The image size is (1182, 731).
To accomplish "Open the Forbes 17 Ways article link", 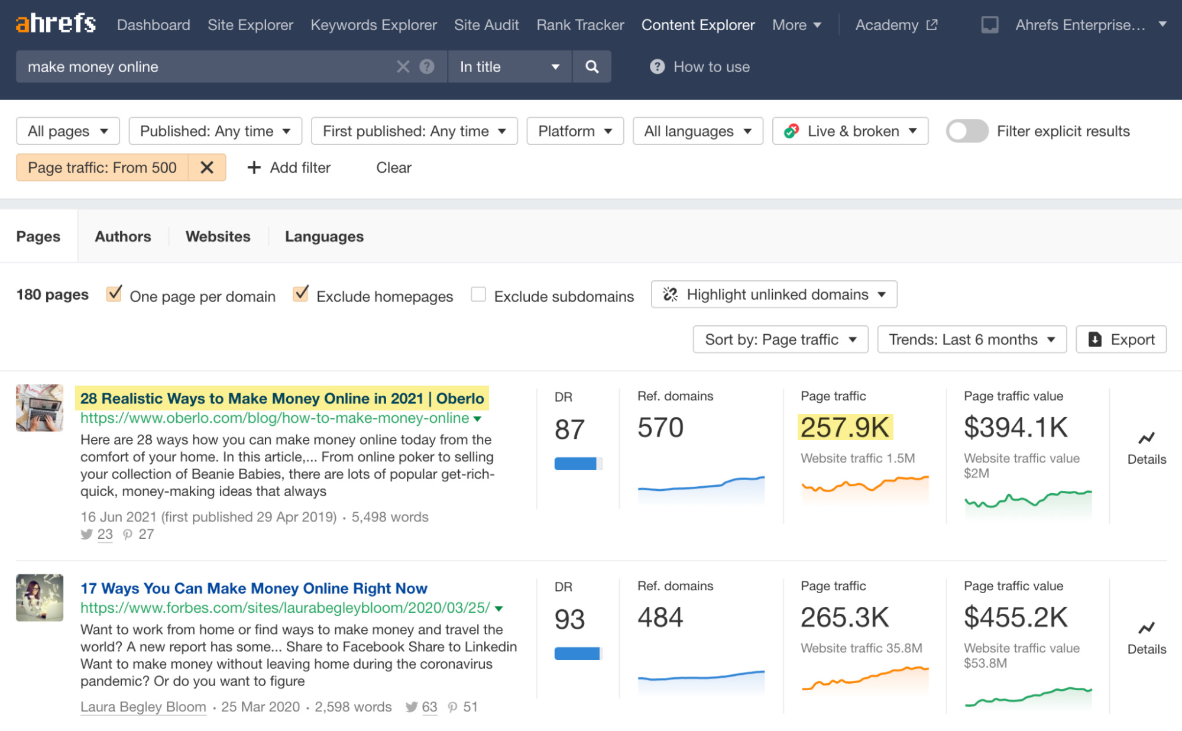I will point(254,588).
